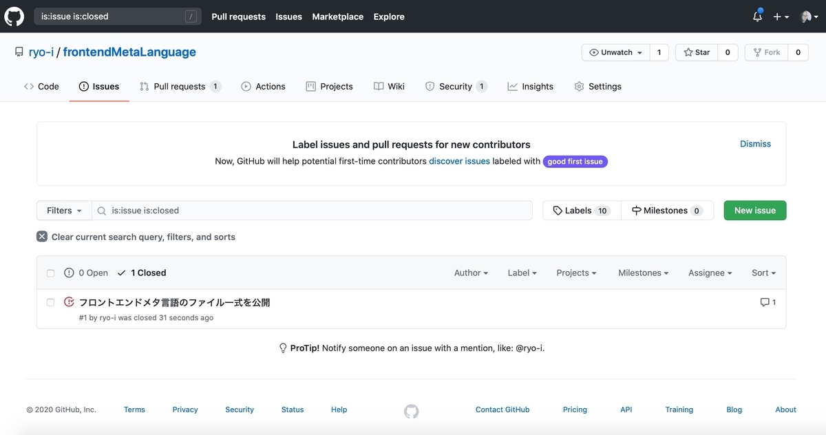Show 0 Open issues
Viewport: 826px width, 435px height.
coord(86,273)
